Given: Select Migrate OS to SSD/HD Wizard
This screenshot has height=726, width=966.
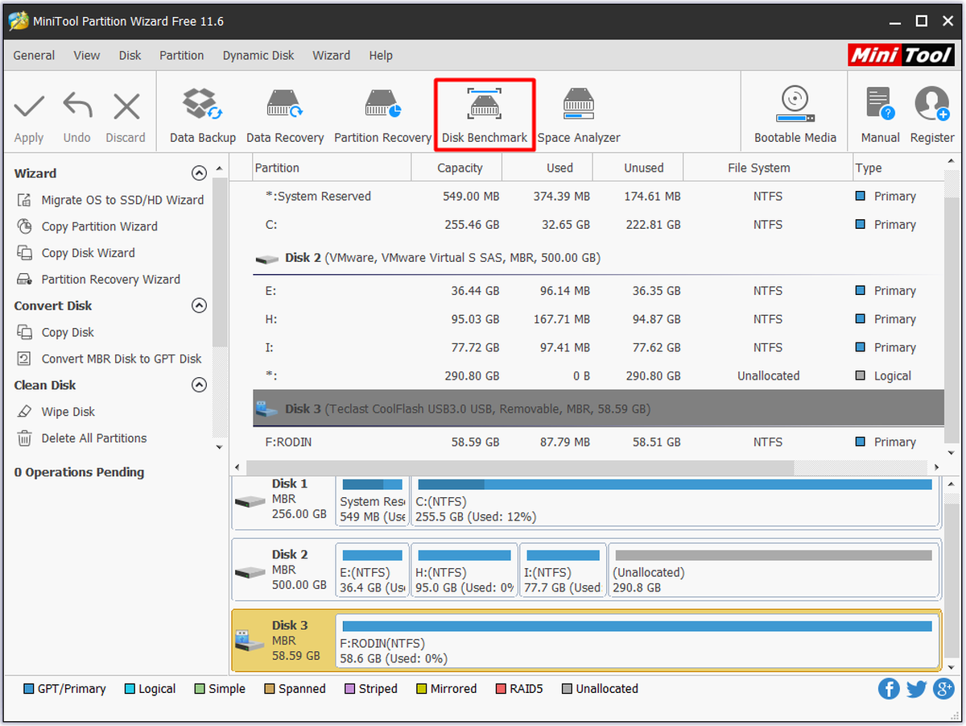Looking at the screenshot, I should point(122,200).
